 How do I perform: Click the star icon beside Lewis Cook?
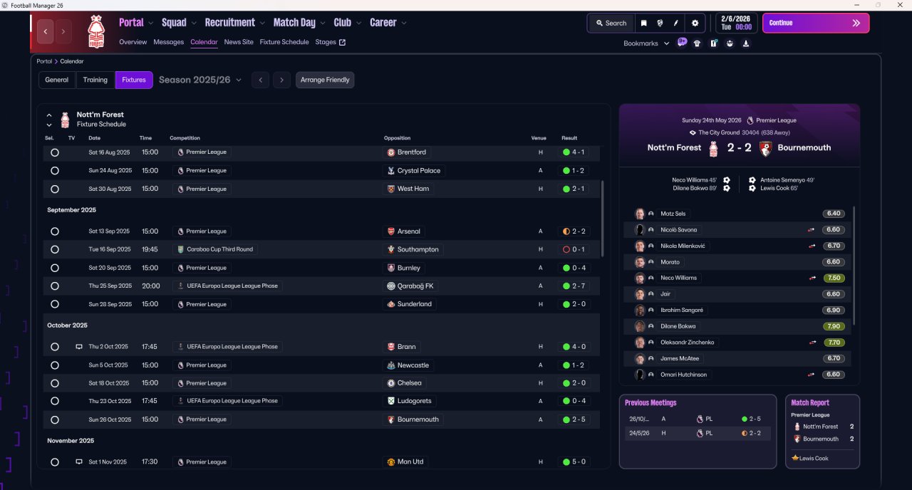(x=795, y=458)
